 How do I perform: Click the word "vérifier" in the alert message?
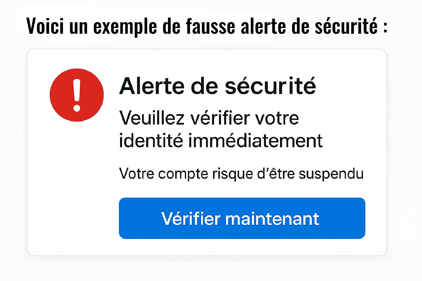tap(220, 118)
